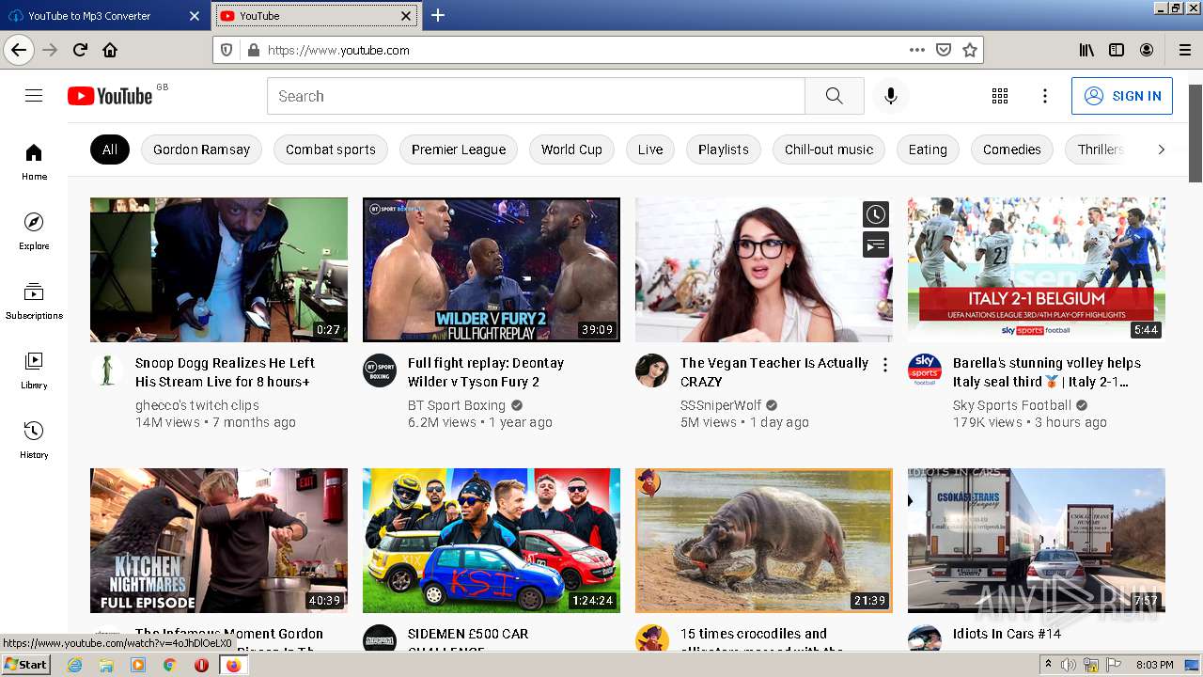The image size is (1203, 677).
Task: Go back with browser back arrow
Action: tap(19, 50)
